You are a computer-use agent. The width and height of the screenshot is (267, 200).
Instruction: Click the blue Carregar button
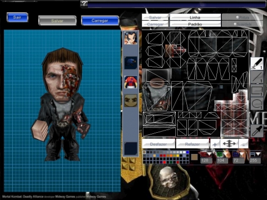pyautogui.click(x=100, y=21)
